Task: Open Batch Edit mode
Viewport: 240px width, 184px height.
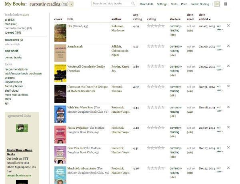Action: (146, 4)
